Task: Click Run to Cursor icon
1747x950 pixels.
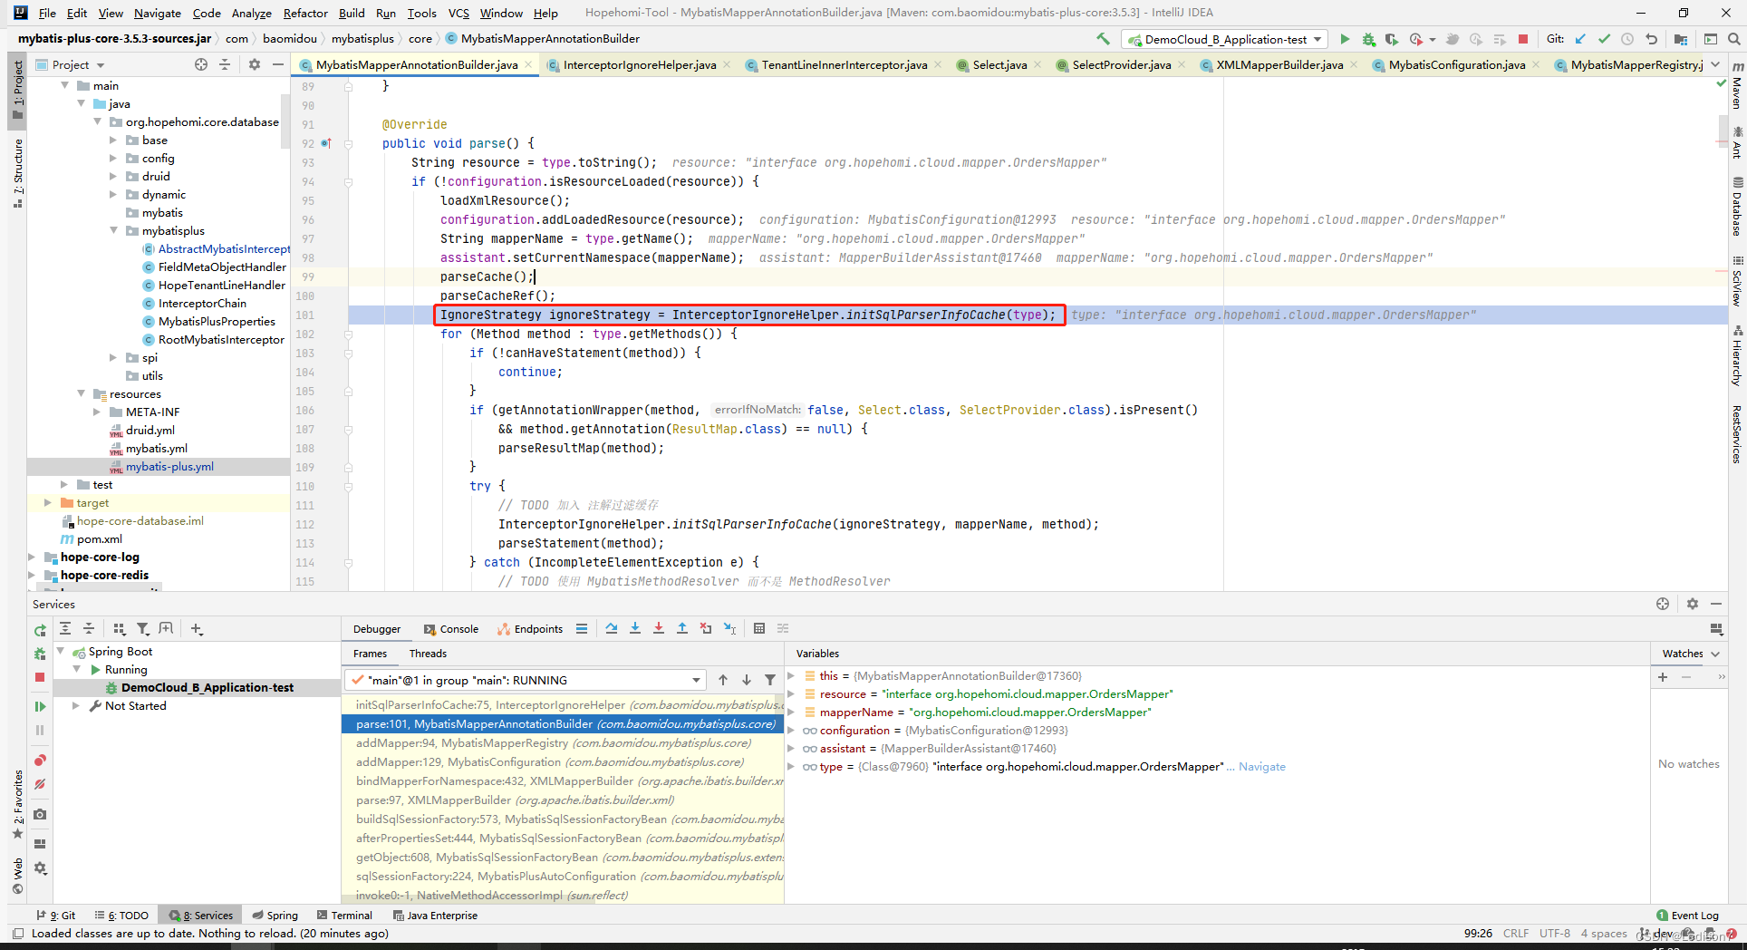Action: (x=729, y=628)
